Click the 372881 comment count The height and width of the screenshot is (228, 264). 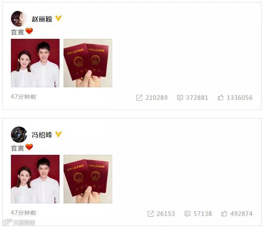197,98
